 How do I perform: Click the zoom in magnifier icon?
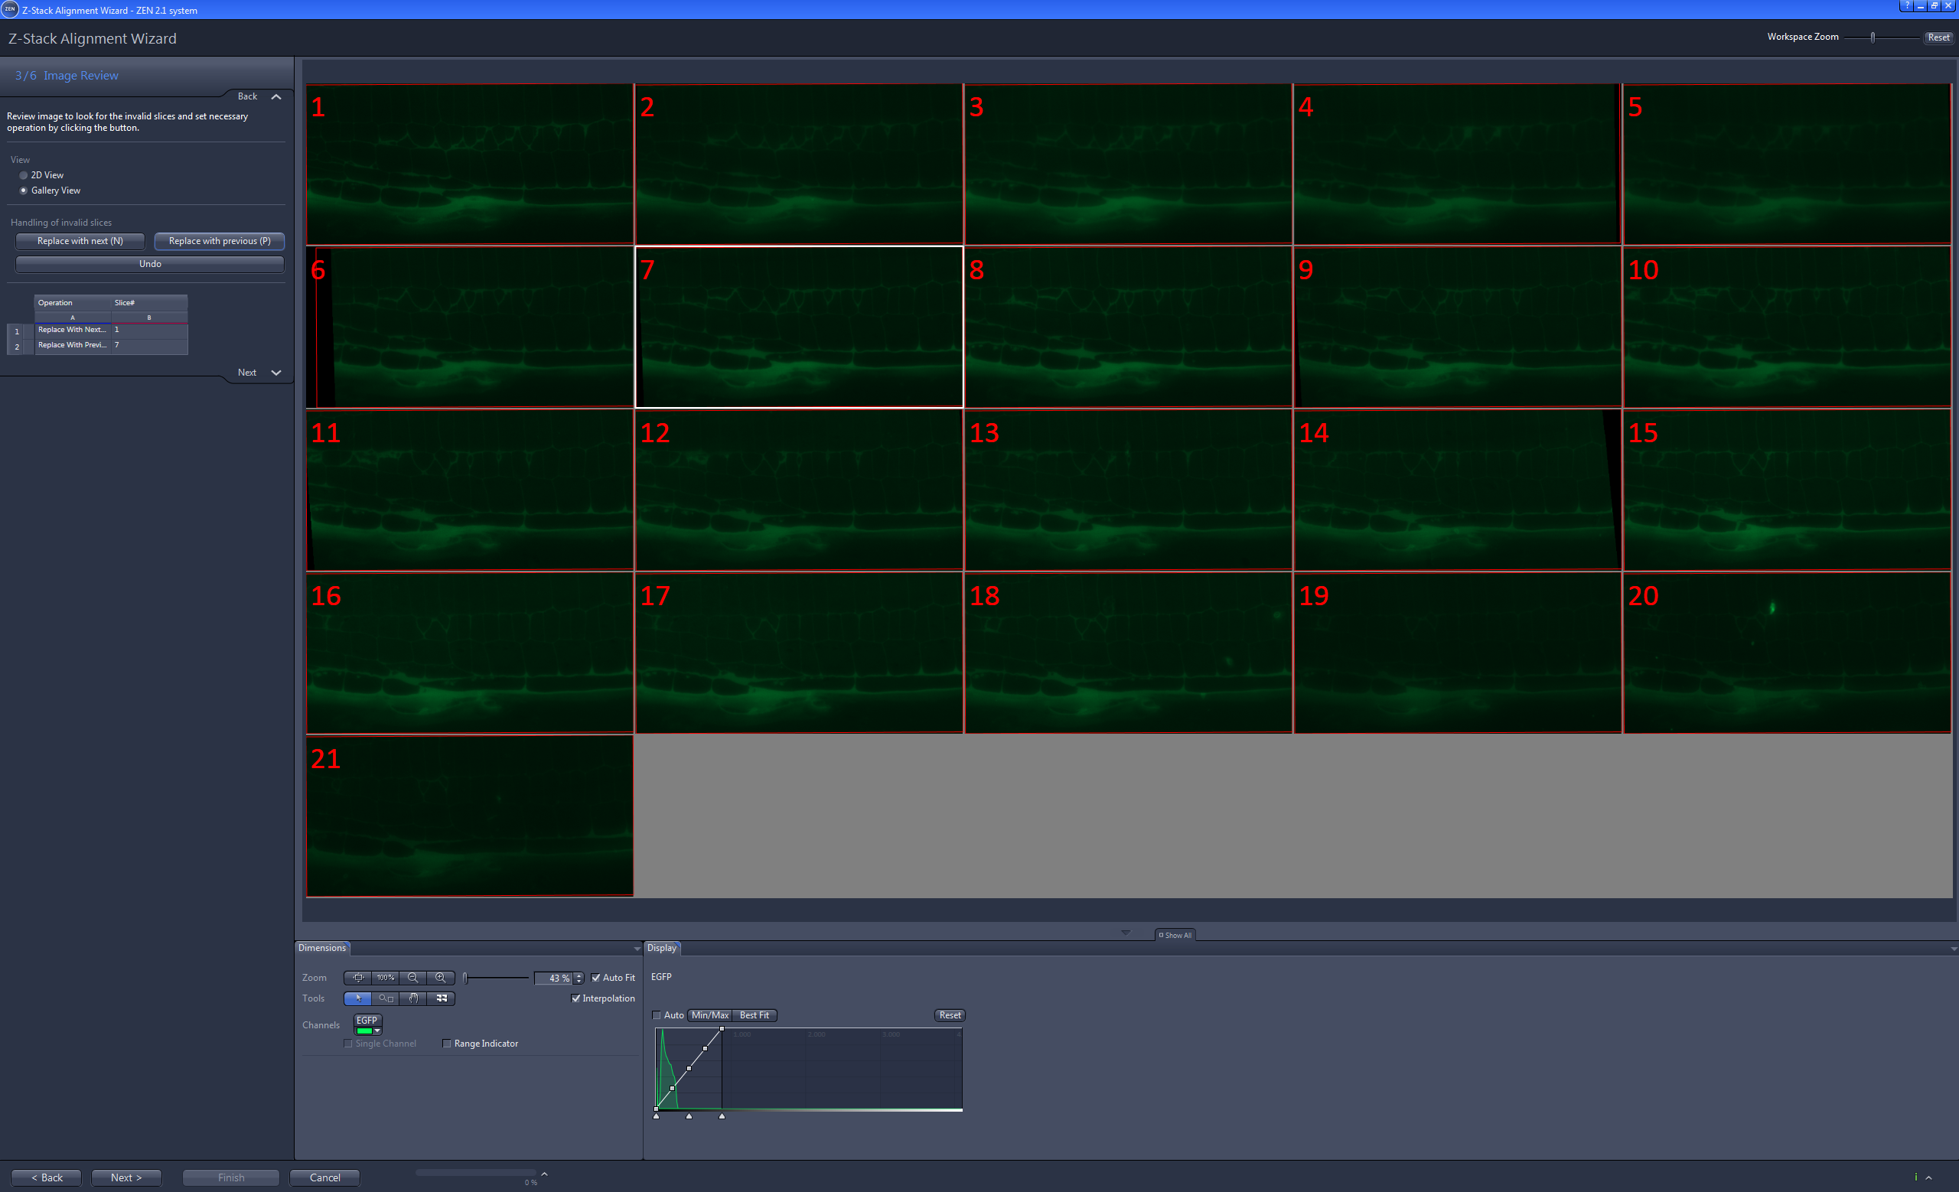point(441,978)
